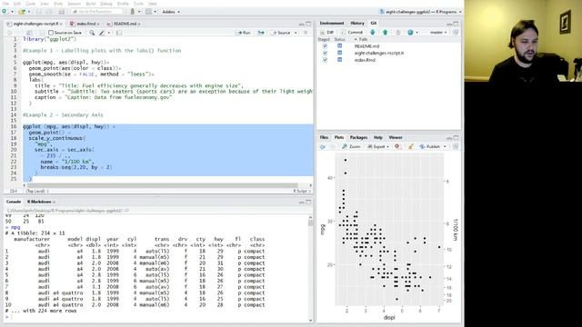The image size is (582, 327).
Task: Switch to the Packages tab
Action: click(x=358, y=137)
